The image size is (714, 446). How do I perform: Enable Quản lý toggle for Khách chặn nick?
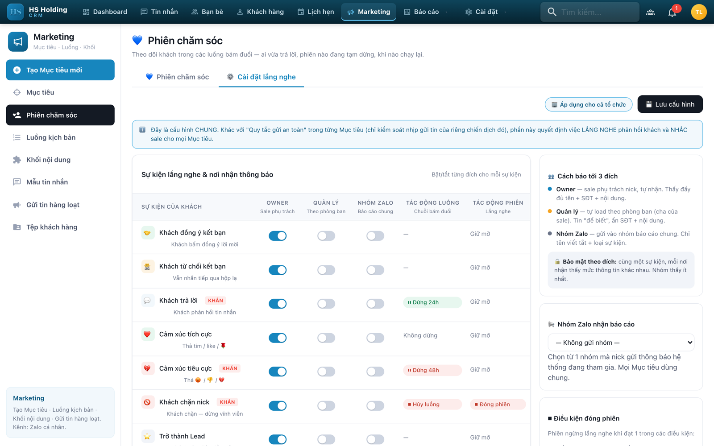(x=326, y=405)
